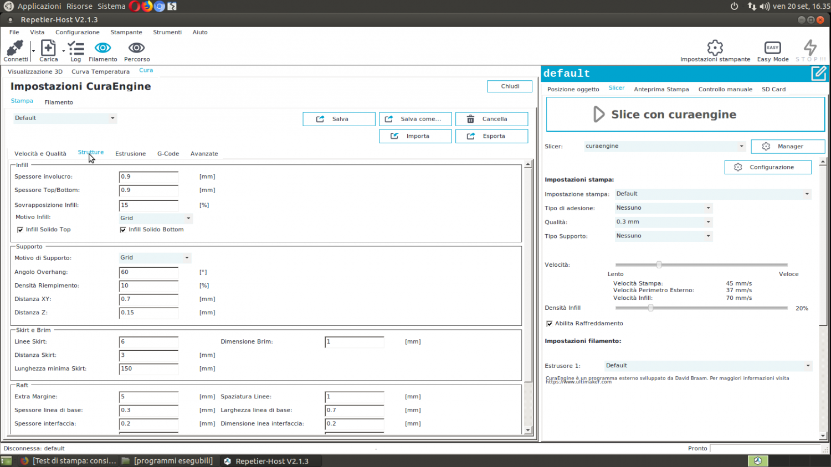Toggle Percorso eye icon
The height and width of the screenshot is (467, 831).
click(x=137, y=48)
